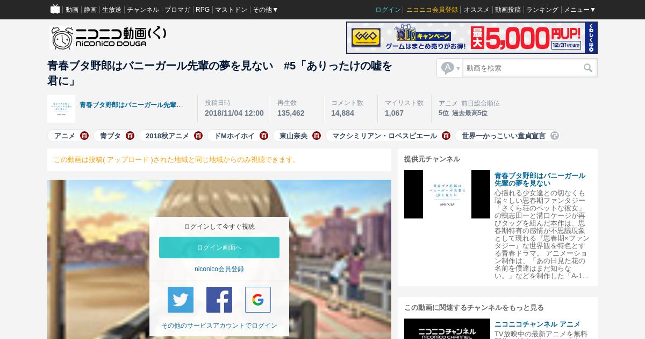This screenshot has height=339, width=645.
Task: Open dictionary icon next to 青ブタ tag
Action: tap(130, 136)
